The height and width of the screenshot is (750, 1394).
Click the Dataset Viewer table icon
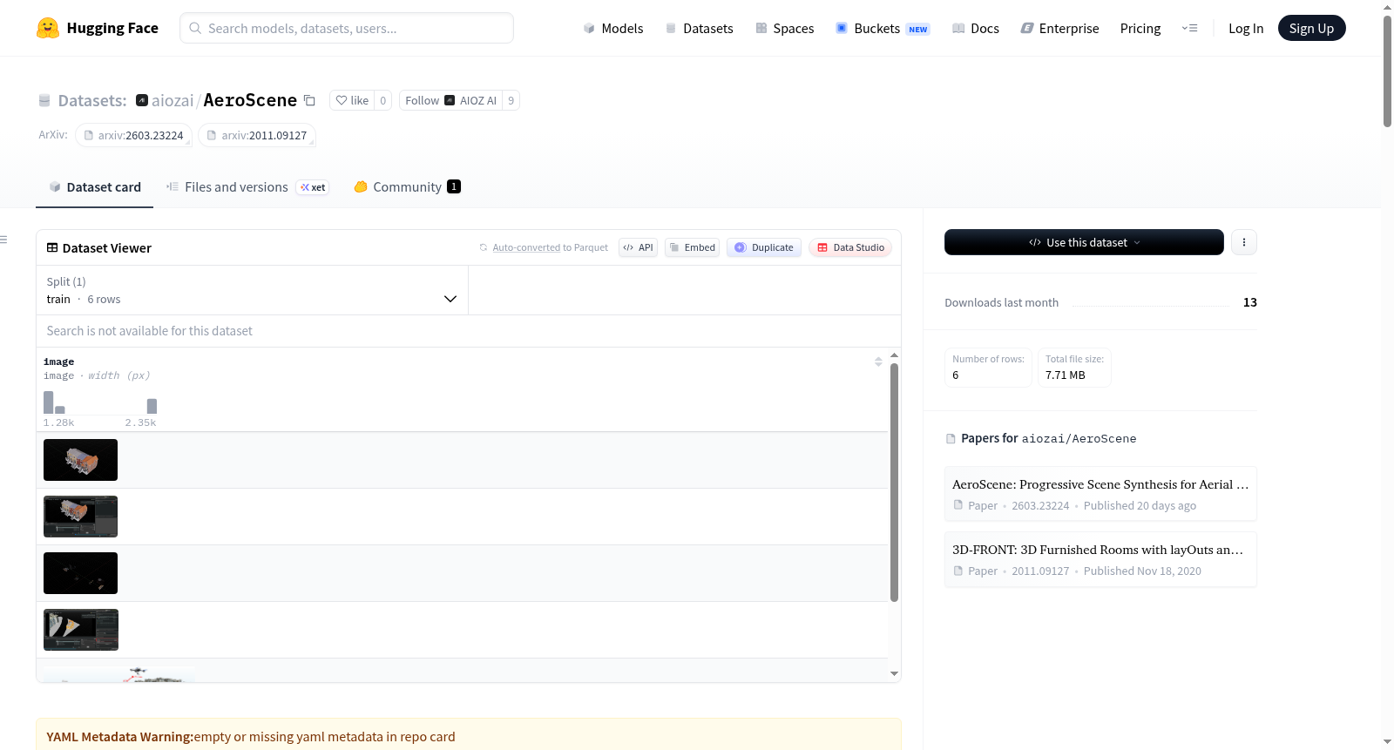pos(52,248)
